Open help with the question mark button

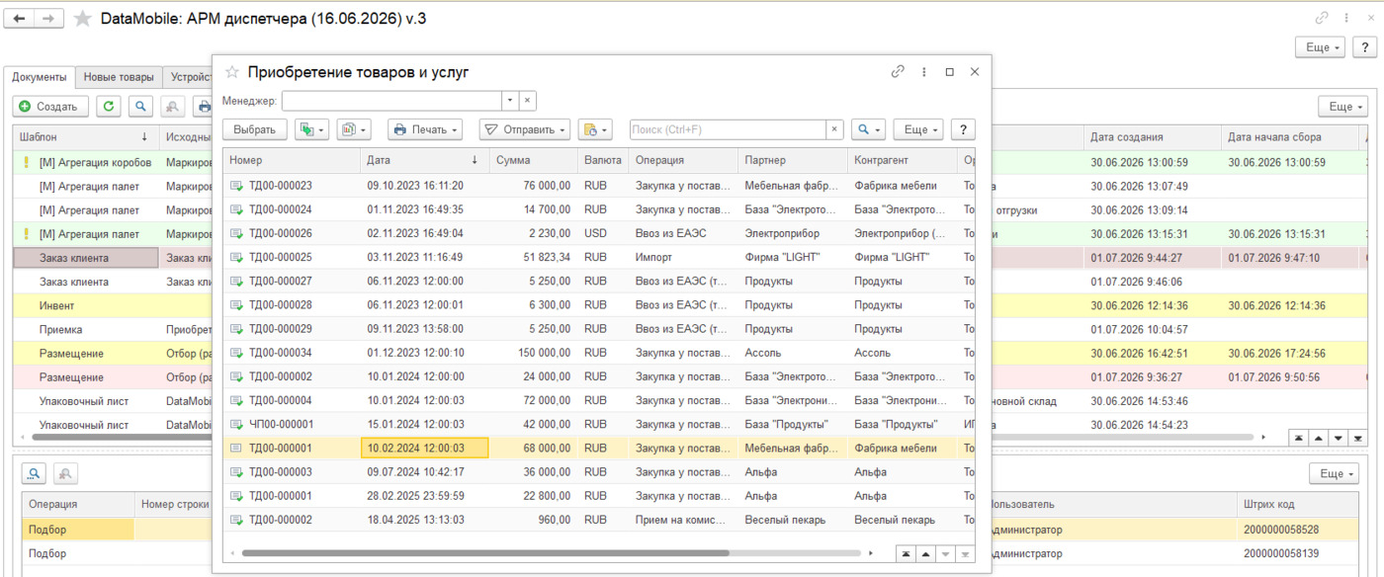click(x=963, y=129)
